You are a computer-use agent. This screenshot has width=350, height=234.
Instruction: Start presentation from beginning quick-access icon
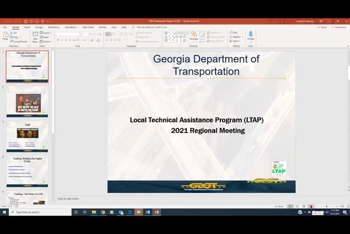point(43,21)
